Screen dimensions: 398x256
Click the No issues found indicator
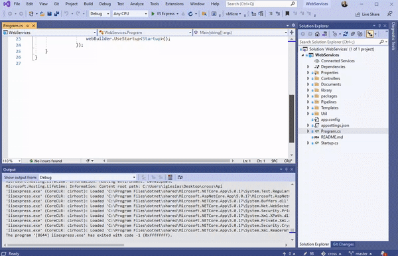pyautogui.click(x=45, y=160)
